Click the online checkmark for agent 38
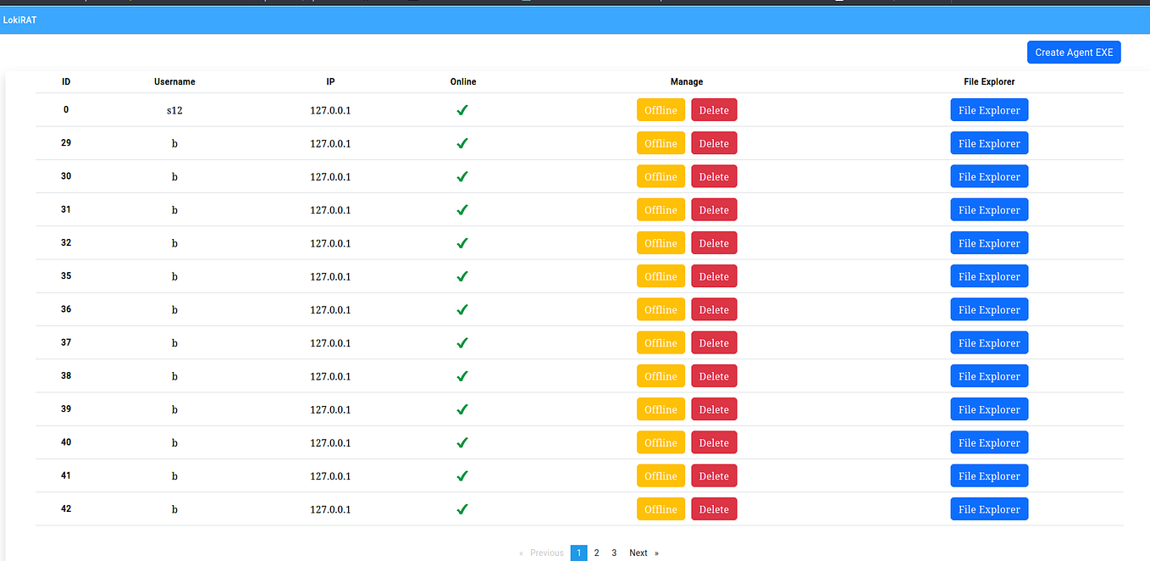This screenshot has width=1150, height=561. click(462, 375)
